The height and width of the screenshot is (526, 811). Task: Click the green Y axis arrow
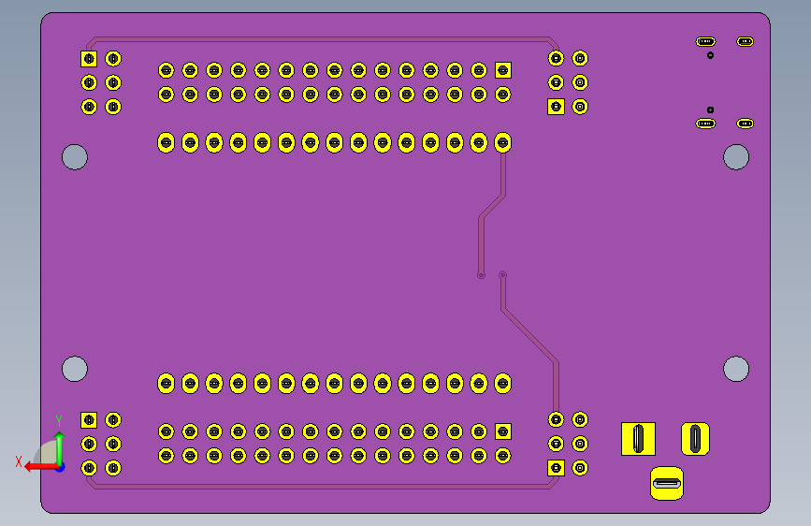pyautogui.click(x=60, y=448)
